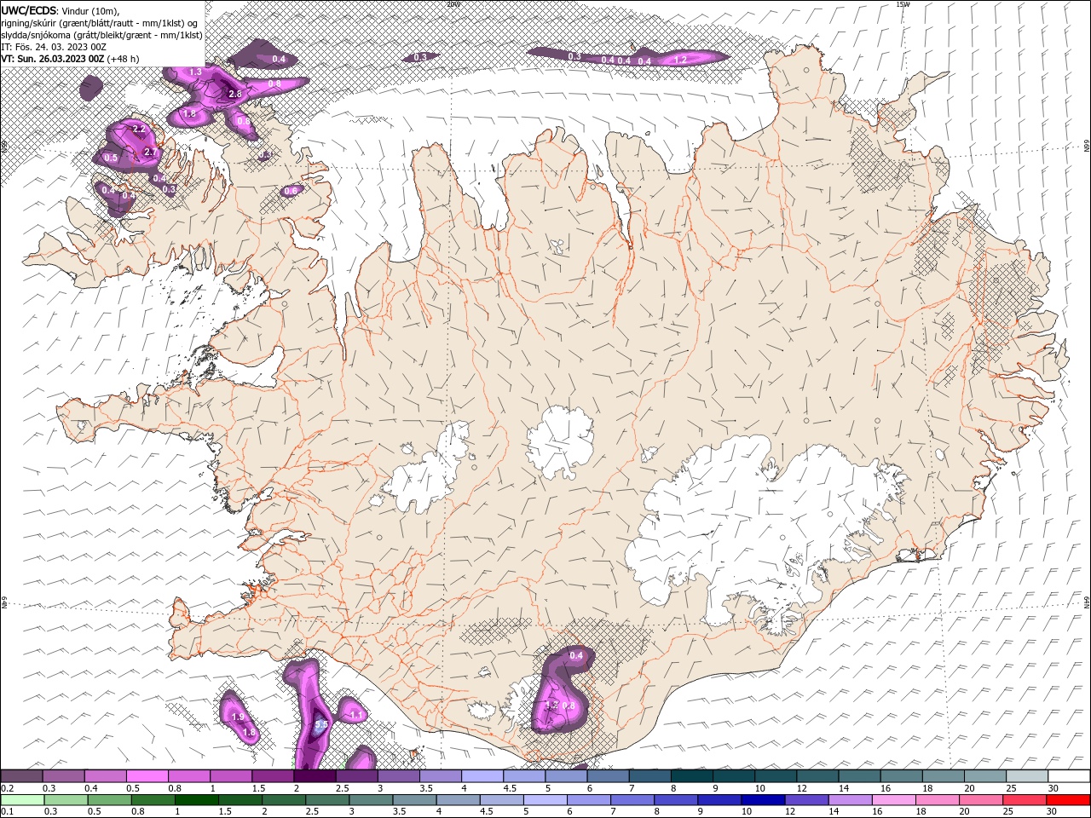Click the 0.5 label on Westfjords blob
This screenshot has width=1091, height=818.
click(111, 158)
